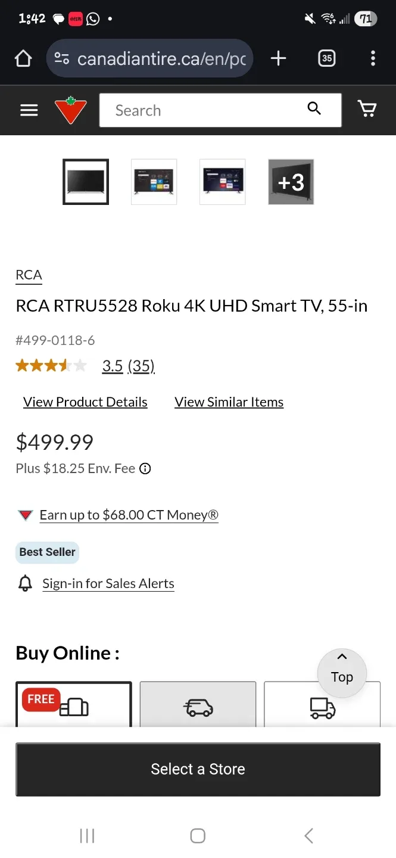The width and height of the screenshot is (396, 858).
Task: Click the Env. Fee info icon
Action: (x=145, y=468)
